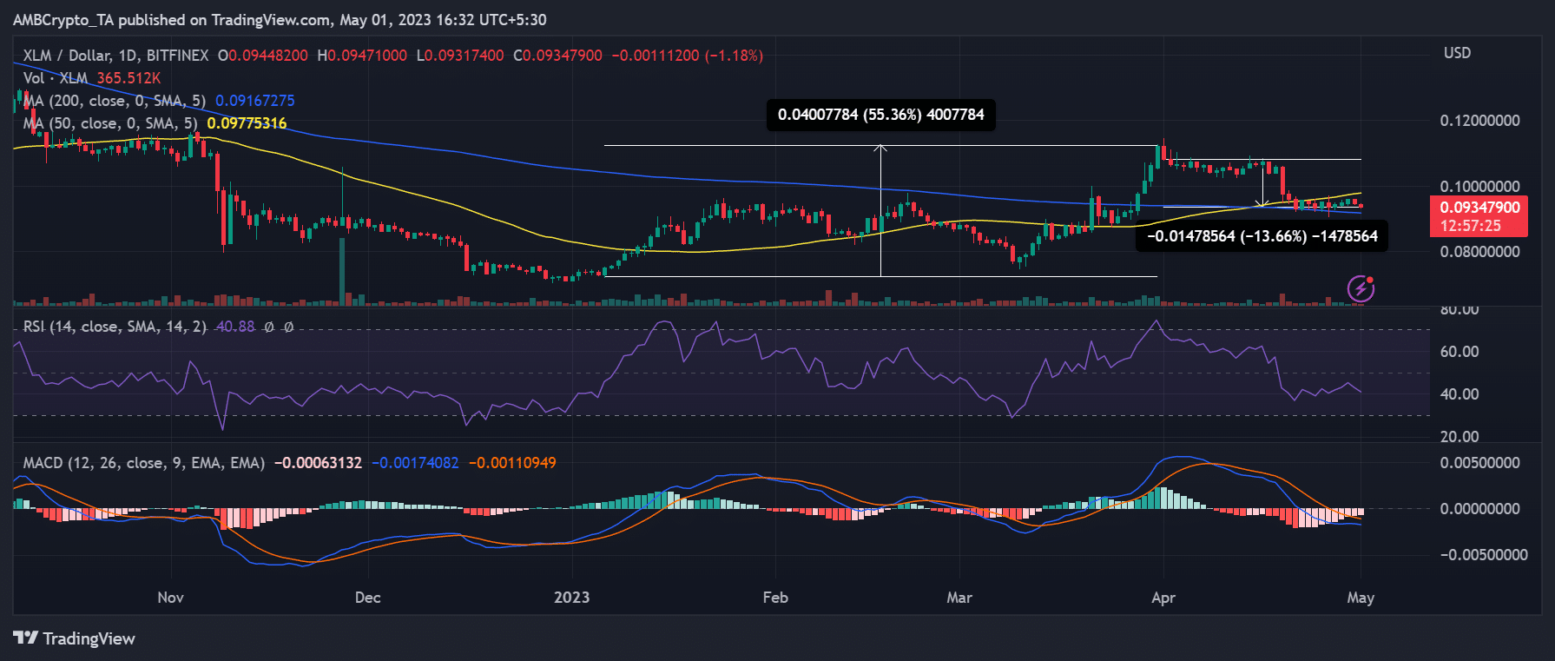Click the 2023 label on the time axis
The height and width of the screenshot is (661, 1555).
(x=572, y=598)
